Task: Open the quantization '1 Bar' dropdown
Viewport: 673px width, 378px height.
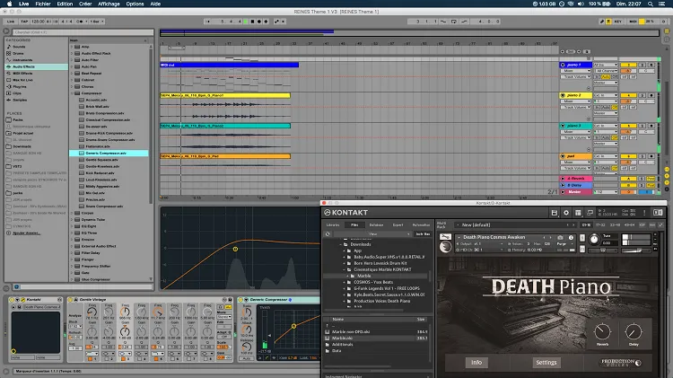Action: 97,22
